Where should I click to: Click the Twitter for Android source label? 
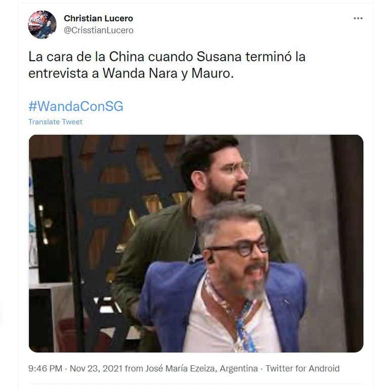click(x=302, y=368)
